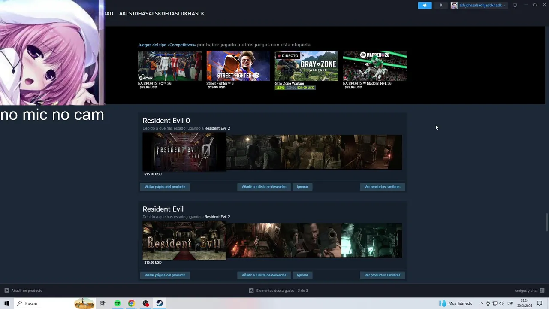The image size is (549, 309).
Task: Open EA SPORTS FC 26 game capsule
Action: click(x=170, y=66)
